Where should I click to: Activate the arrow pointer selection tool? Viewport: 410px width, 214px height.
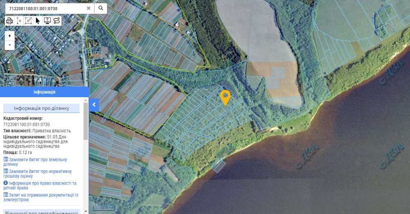(38, 21)
